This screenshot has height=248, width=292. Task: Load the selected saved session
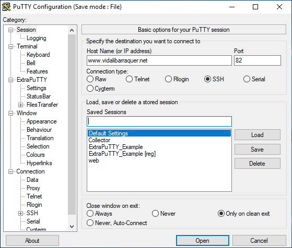pyautogui.click(x=258, y=135)
